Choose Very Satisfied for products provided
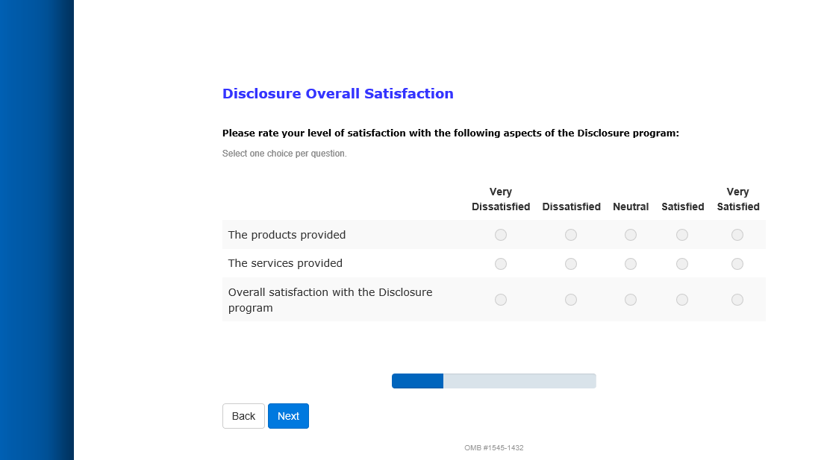The image size is (824, 460). [737, 235]
